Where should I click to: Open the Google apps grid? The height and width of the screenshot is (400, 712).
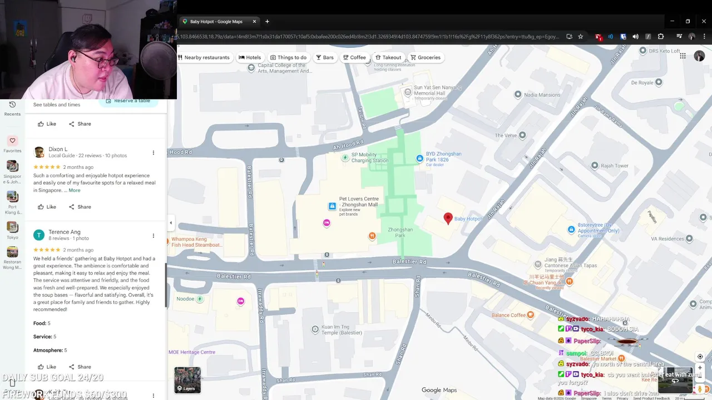tap(683, 56)
